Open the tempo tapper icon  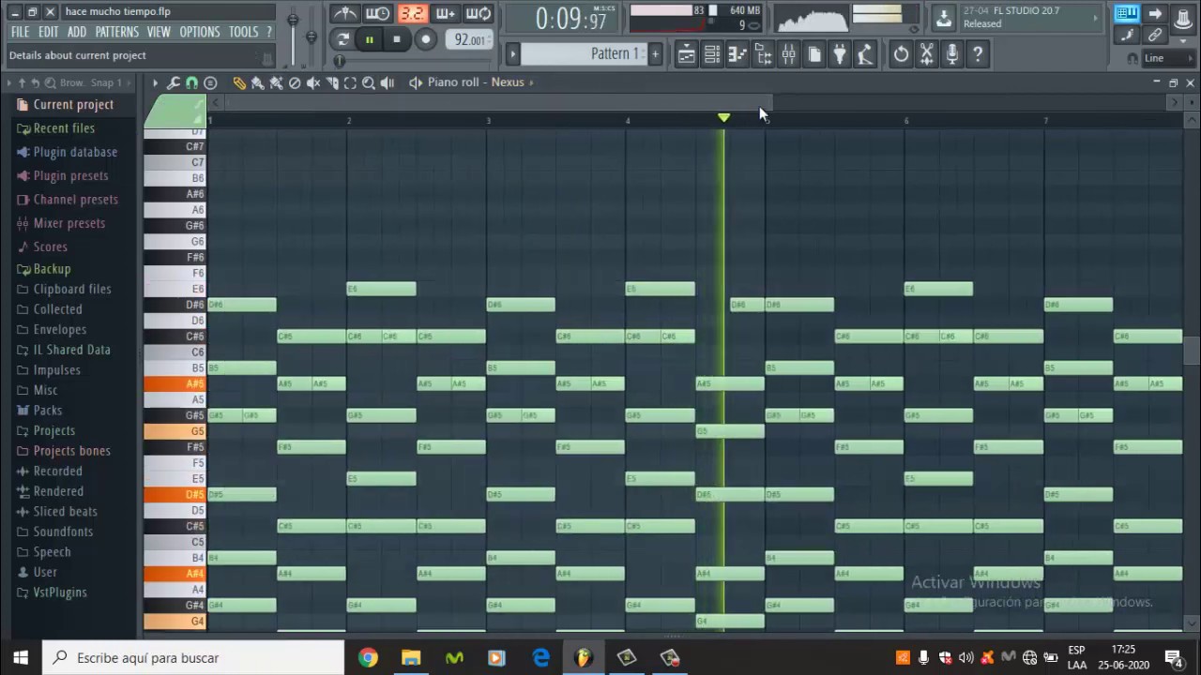(865, 54)
